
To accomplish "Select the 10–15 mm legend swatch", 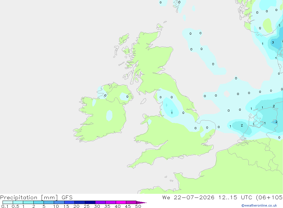I will click(59, 202).
